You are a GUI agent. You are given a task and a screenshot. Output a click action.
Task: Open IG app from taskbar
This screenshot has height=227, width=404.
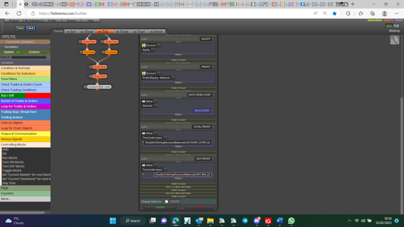(x=268, y=221)
